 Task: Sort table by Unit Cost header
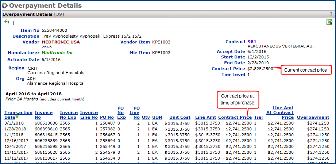179,117
